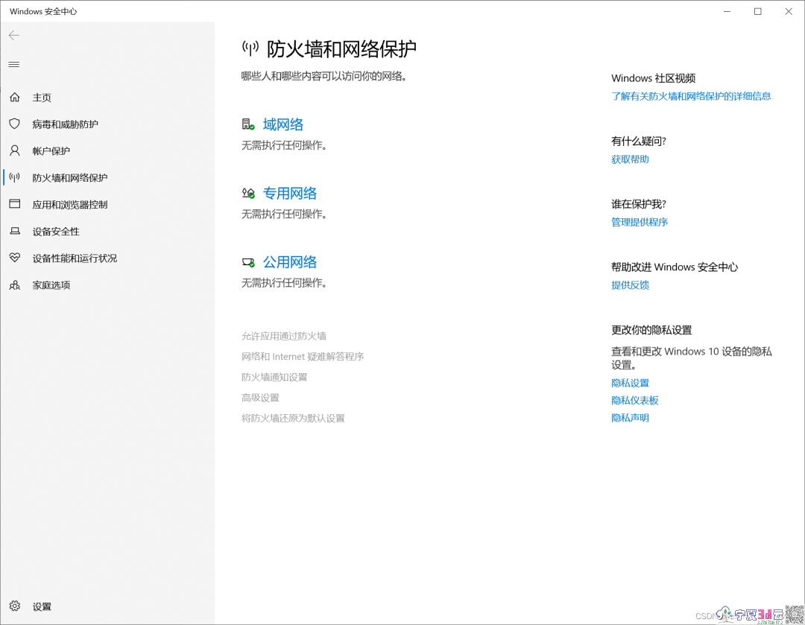This screenshot has width=805, height=625.
Task: Click 防火墙通知设置
Action: coord(274,377)
